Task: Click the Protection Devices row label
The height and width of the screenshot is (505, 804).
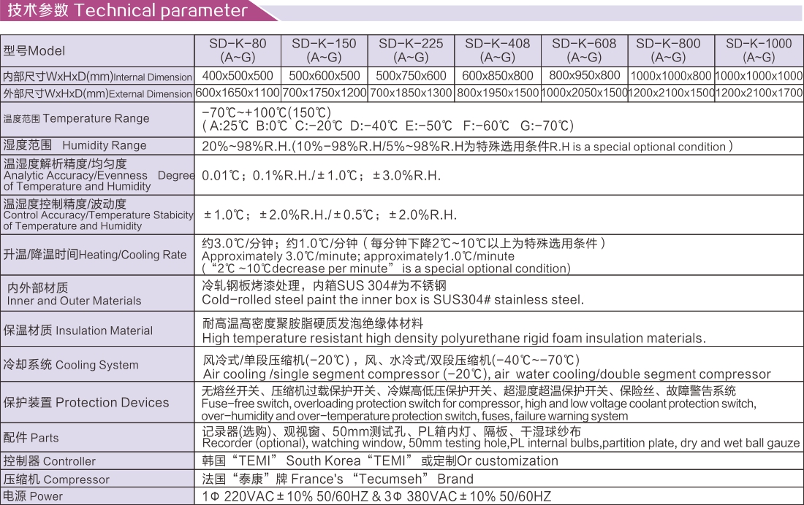Action: (x=86, y=403)
